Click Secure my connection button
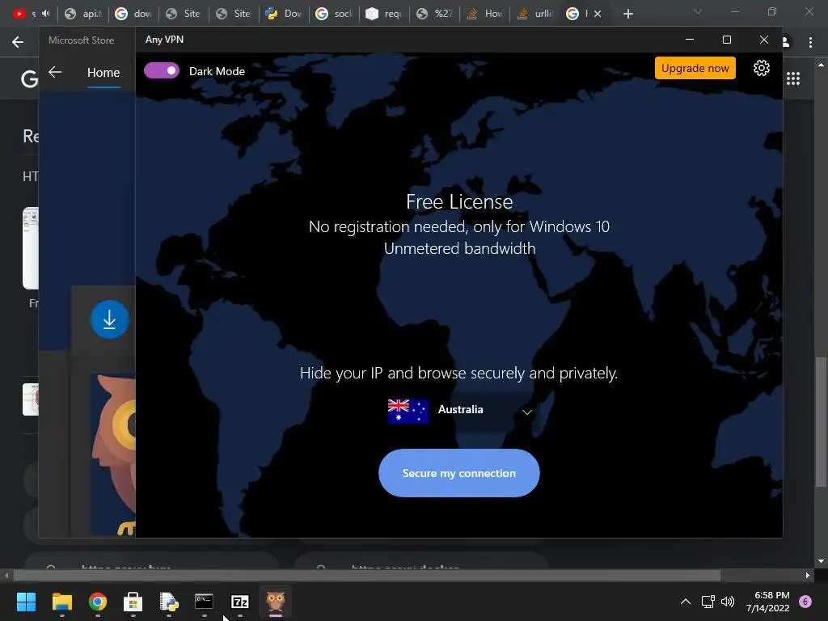The image size is (828, 621). (459, 473)
